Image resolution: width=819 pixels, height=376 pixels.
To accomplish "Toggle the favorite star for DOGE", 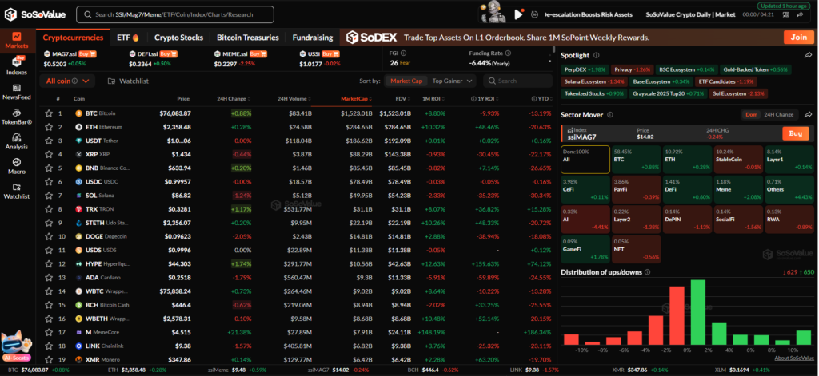I will click(47, 236).
